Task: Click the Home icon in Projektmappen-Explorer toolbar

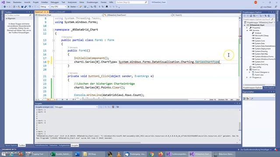Action: [x=251, y=16]
